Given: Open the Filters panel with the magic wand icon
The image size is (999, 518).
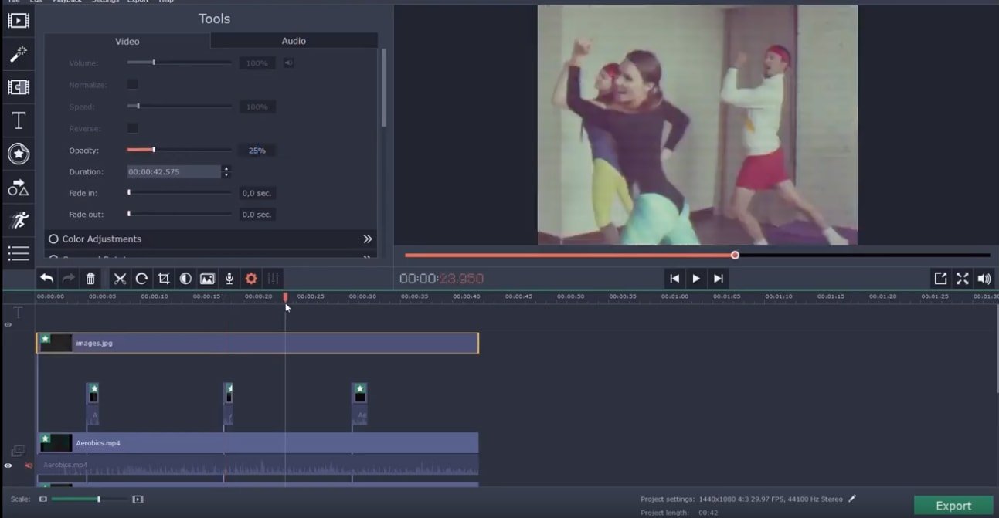Looking at the screenshot, I should (x=19, y=52).
